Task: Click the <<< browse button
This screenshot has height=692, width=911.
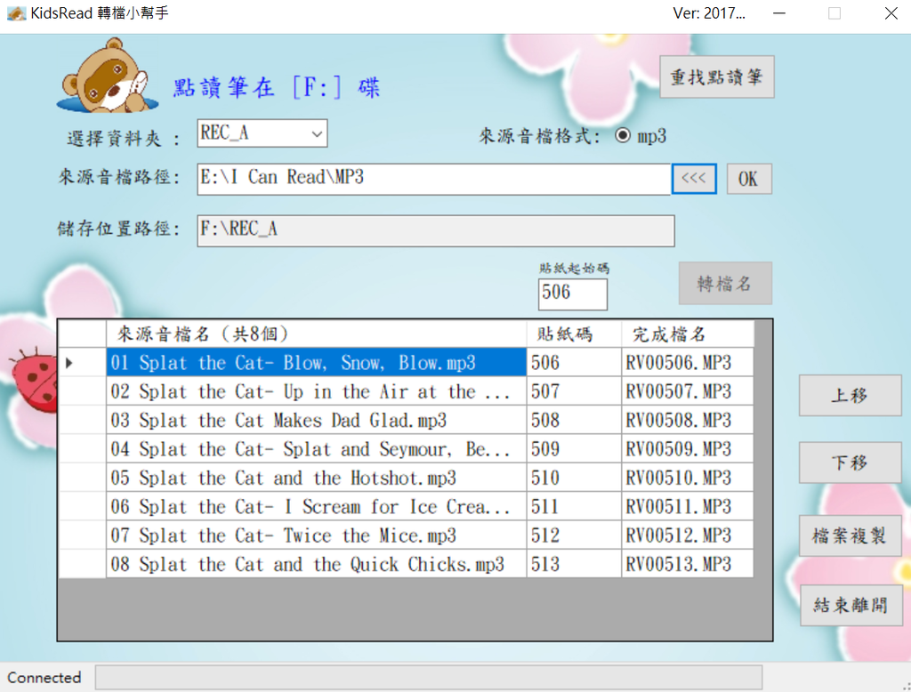Action: click(694, 179)
